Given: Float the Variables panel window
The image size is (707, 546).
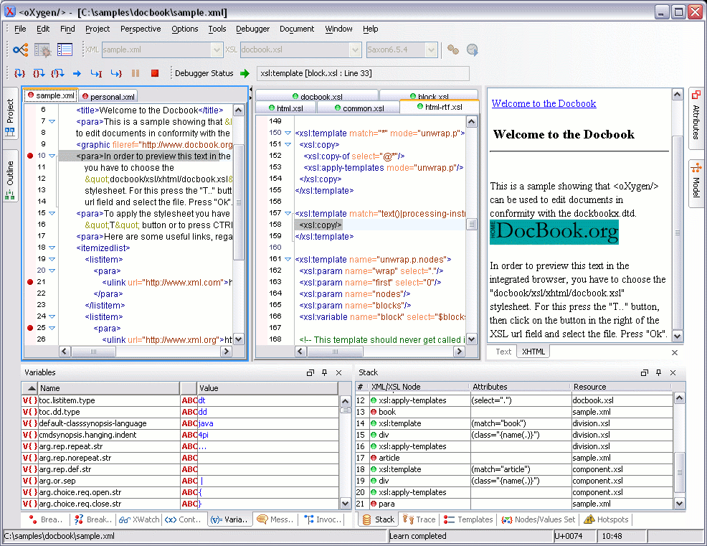Looking at the screenshot, I should pyautogui.click(x=310, y=372).
